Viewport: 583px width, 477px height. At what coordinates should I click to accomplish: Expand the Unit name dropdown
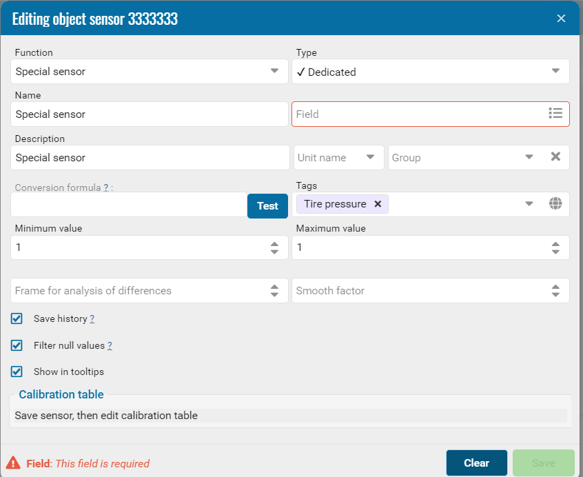coord(370,157)
